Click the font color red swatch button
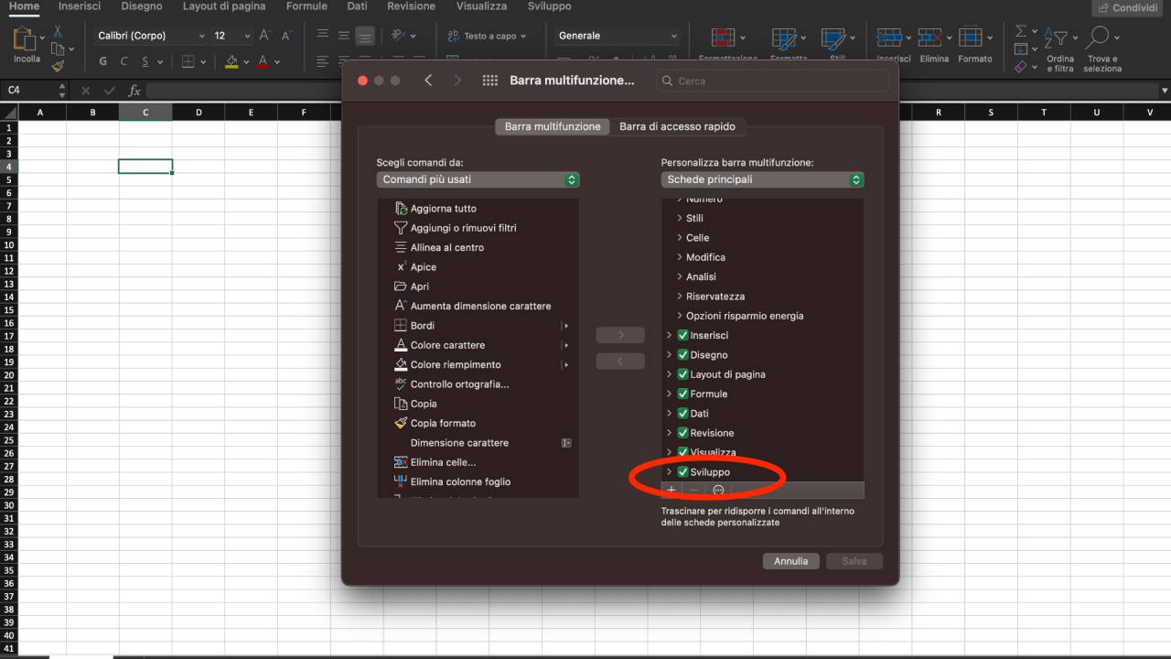The width and height of the screenshot is (1171, 659). coord(263,62)
